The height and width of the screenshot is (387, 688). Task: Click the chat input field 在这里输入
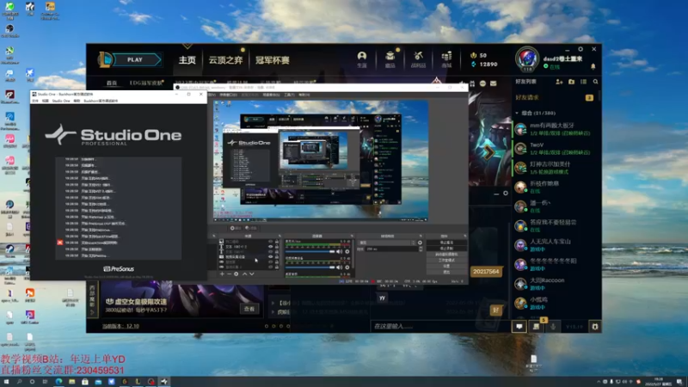click(440, 327)
